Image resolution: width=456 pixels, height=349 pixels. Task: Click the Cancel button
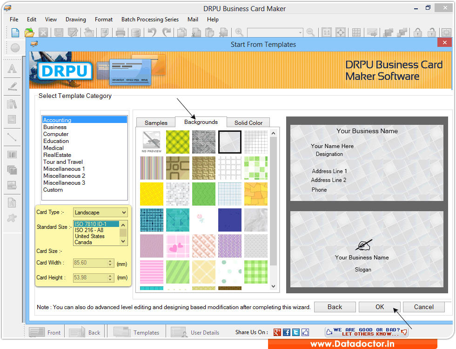424,307
